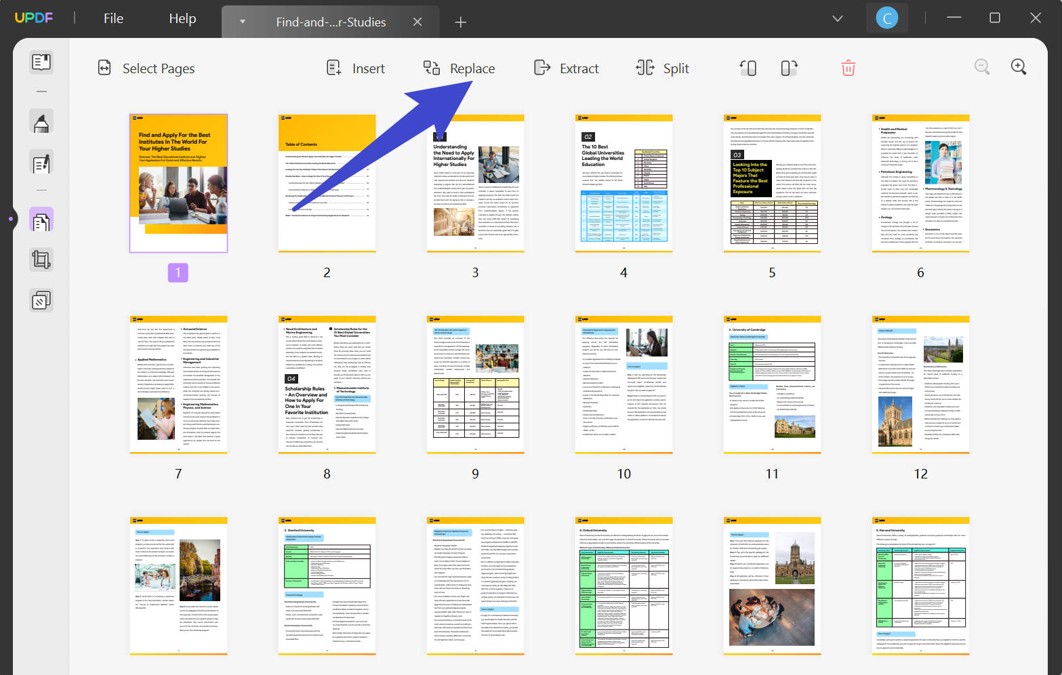Click the account avatar at top right

[886, 17]
